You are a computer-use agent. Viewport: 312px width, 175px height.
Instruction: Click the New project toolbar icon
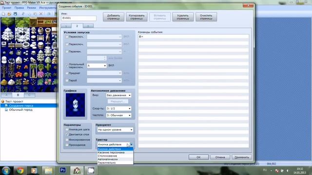(x=3, y=14)
